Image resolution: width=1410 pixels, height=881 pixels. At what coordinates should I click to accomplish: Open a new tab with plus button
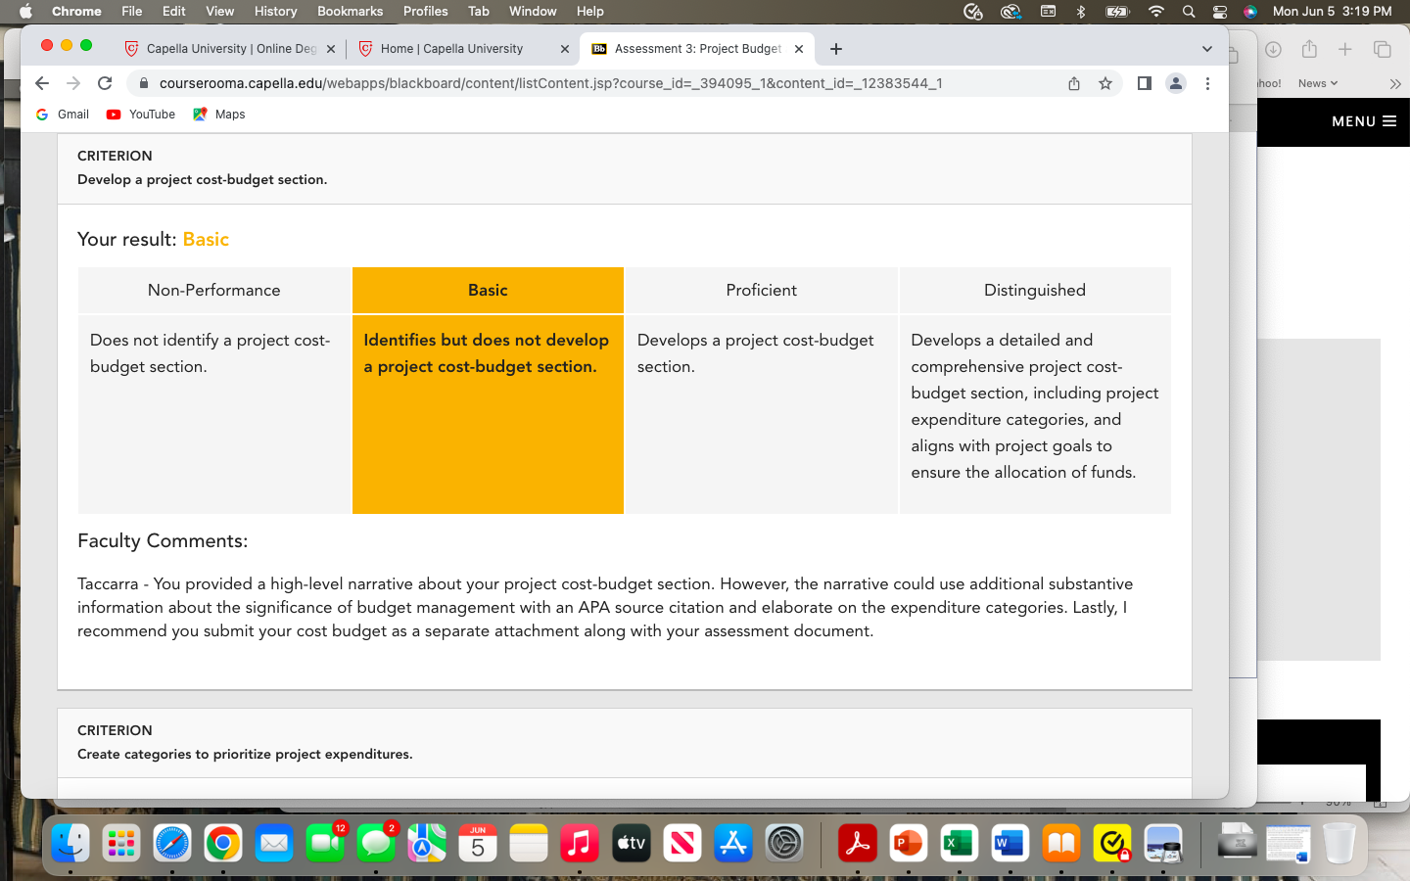[835, 49]
